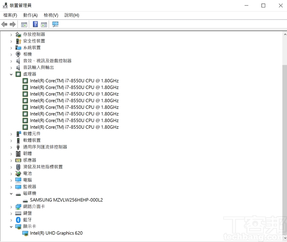Expand the 相機 node

pyautogui.click(x=11, y=54)
